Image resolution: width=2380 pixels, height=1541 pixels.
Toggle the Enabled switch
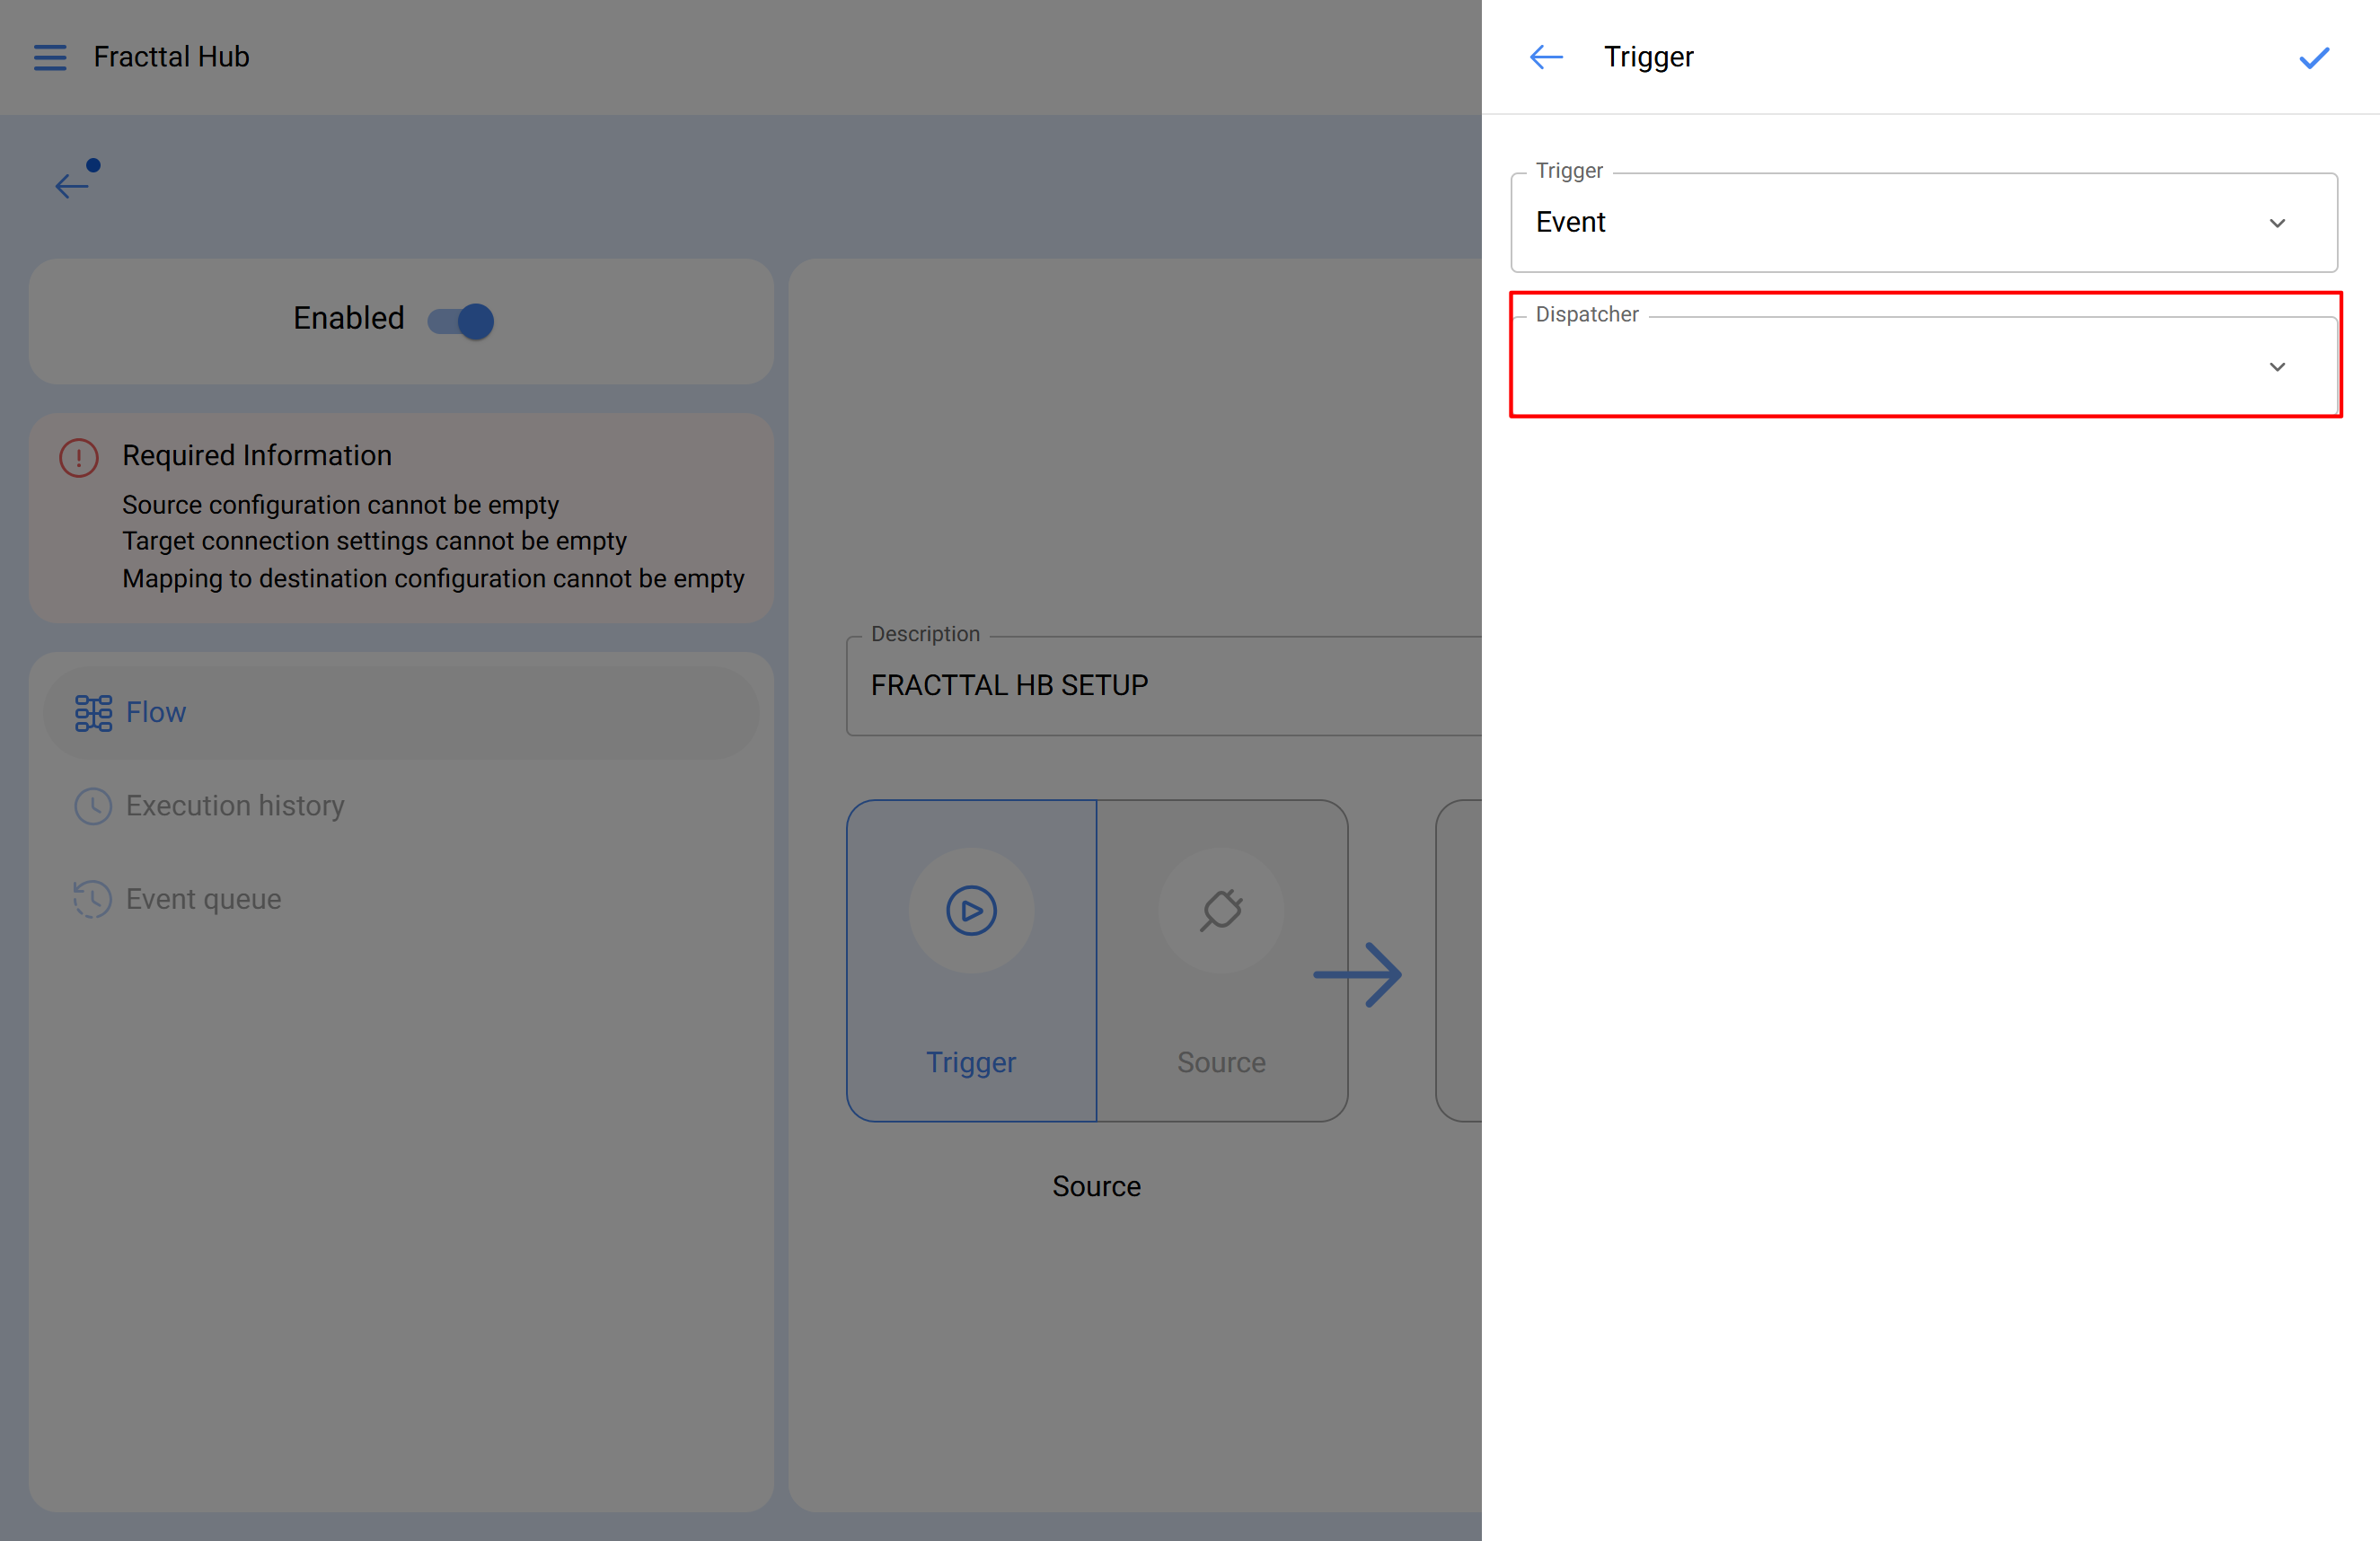(461, 321)
